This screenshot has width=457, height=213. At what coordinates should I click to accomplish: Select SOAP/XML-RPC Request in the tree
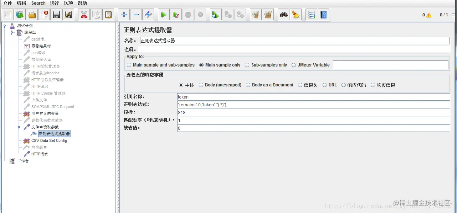[x=52, y=107]
